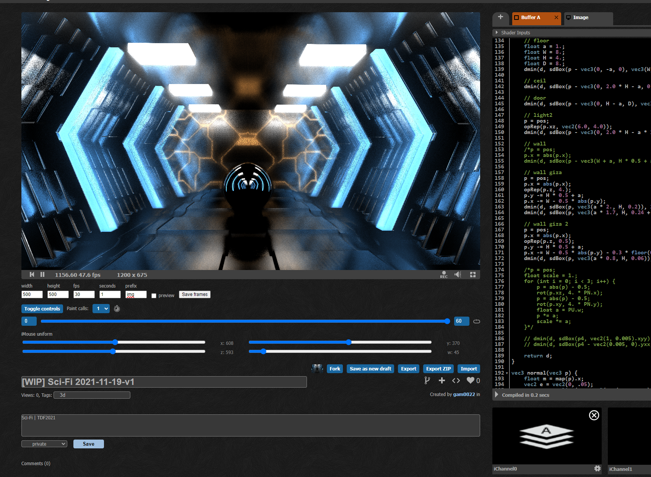
Task: Pause the shader playback
Action: point(42,275)
